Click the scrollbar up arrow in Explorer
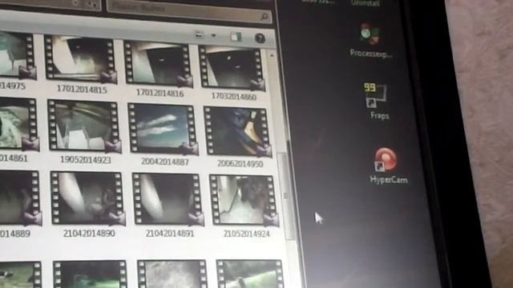Viewport: 513px width, 288px height. point(271,56)
